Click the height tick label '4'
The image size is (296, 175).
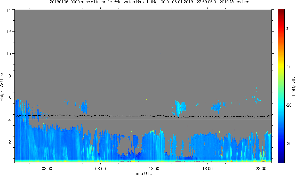point(10,120)
